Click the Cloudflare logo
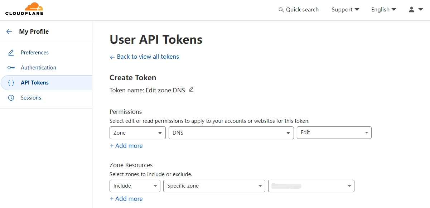Screen dimensions: 430x208 (x=24, y=9)
